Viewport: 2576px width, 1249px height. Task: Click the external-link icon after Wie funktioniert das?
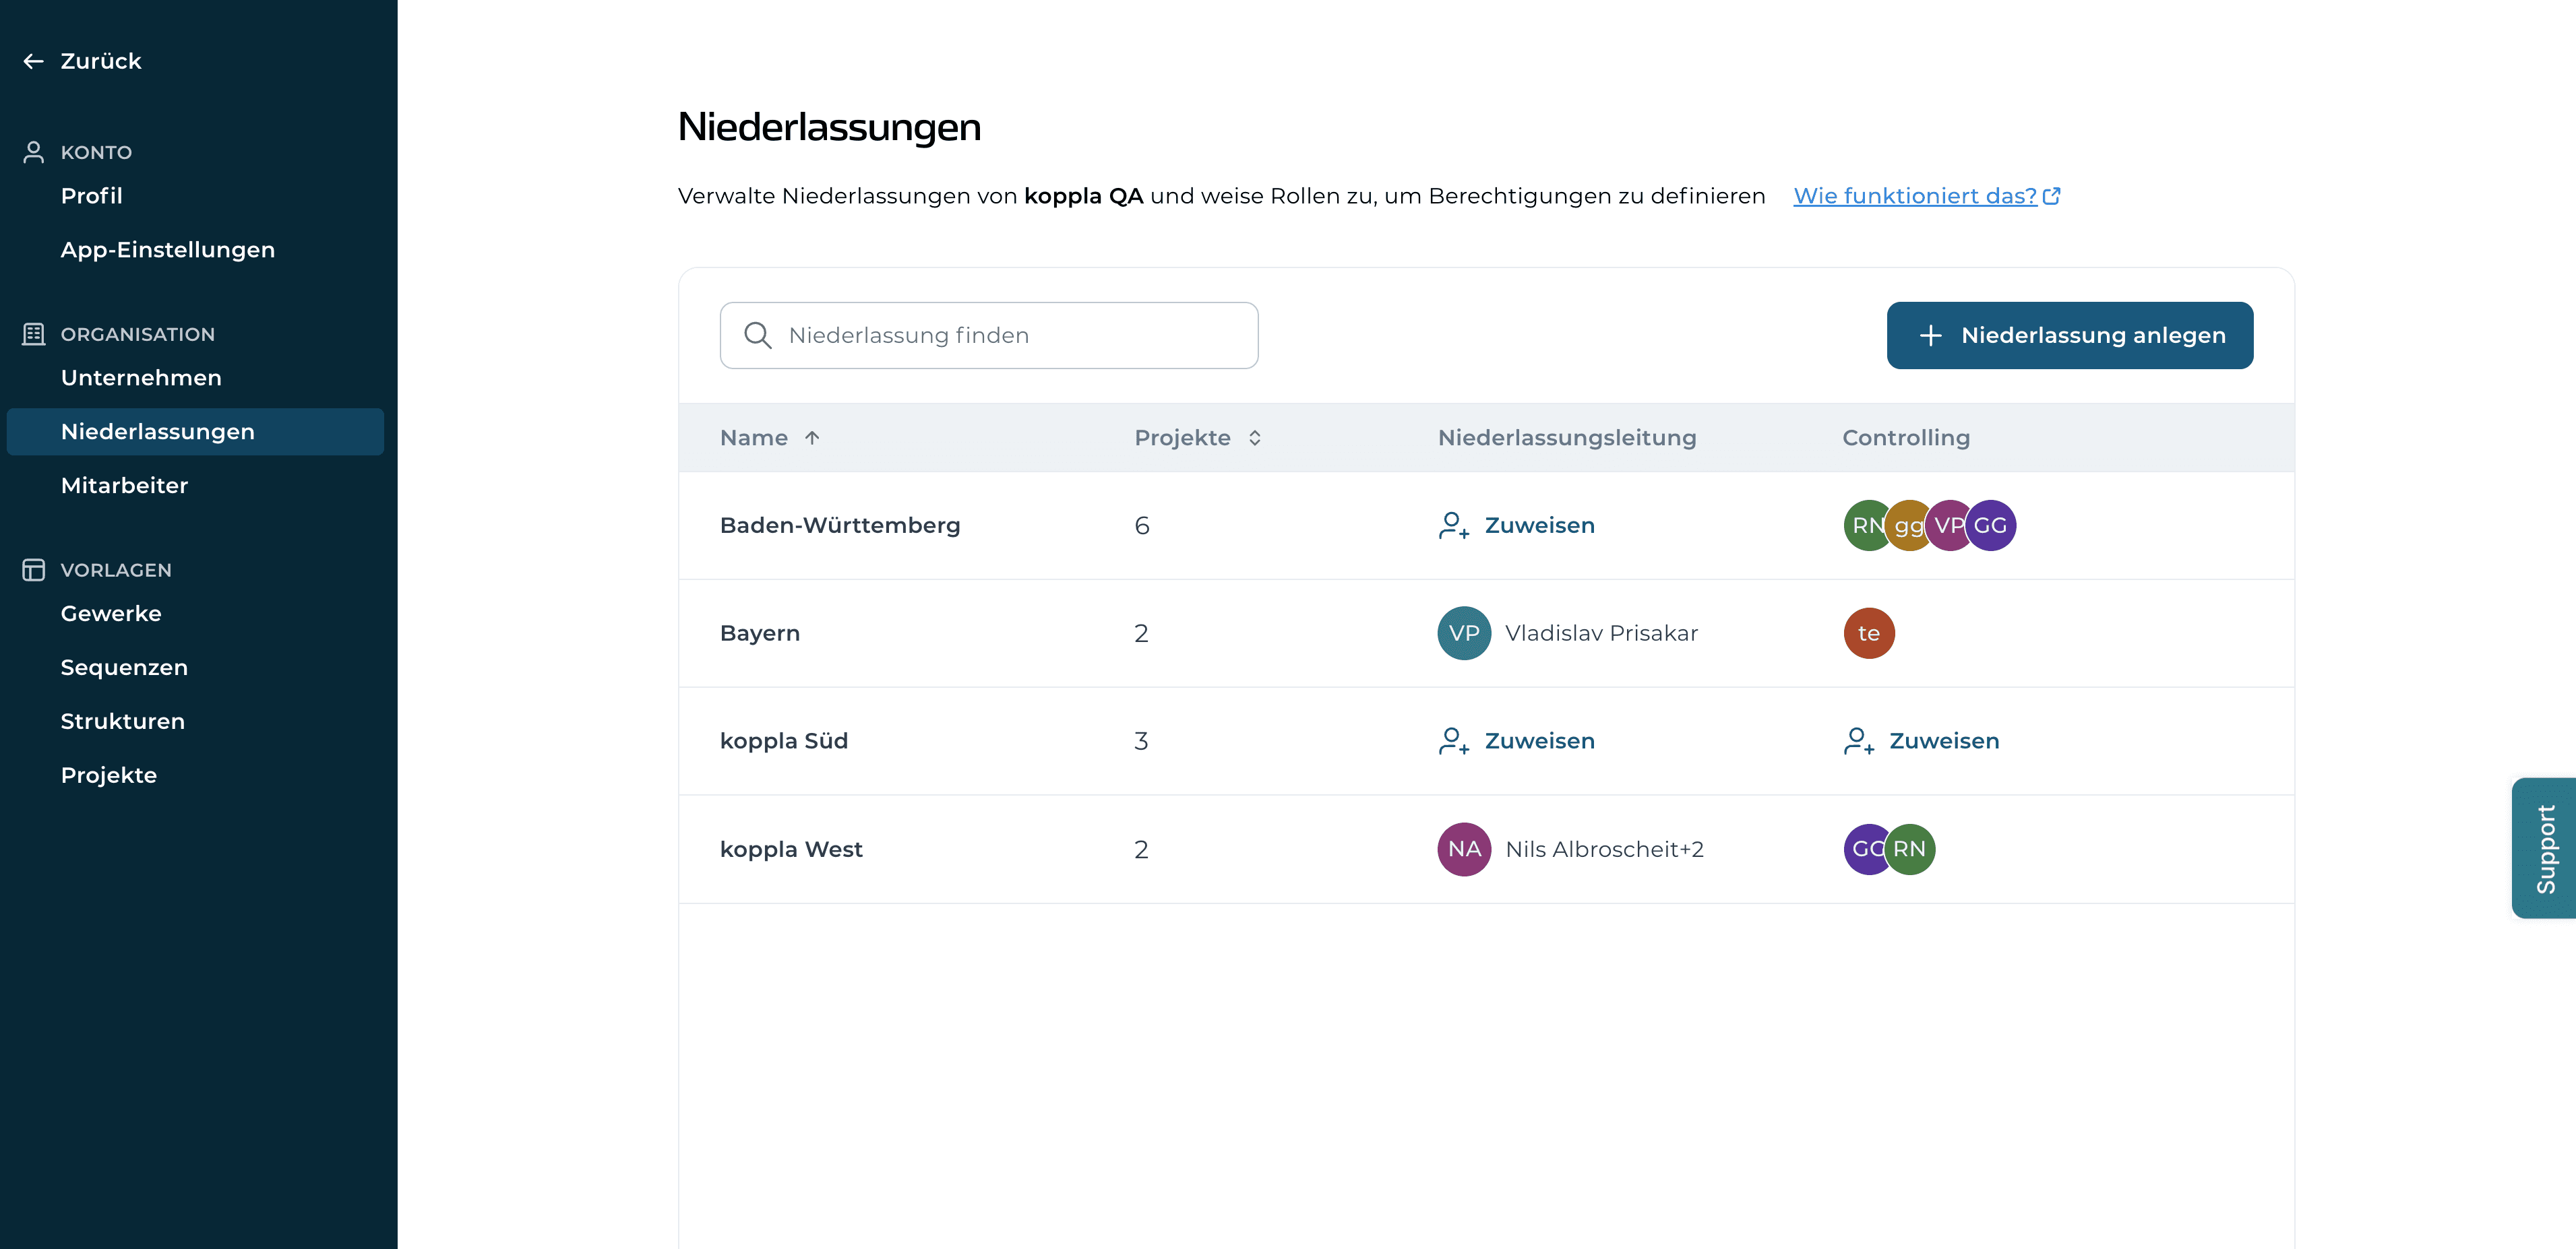pyautogui.click(x=2052, y=196)
